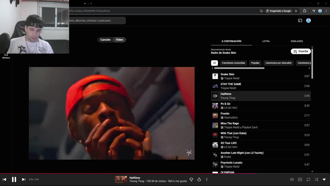Collapse the player page arrow

pos(324,180)
